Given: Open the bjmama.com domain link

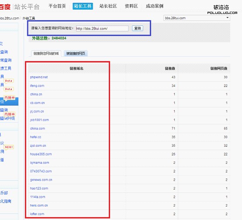Looking at the screenshot, I should click(39, 162).
